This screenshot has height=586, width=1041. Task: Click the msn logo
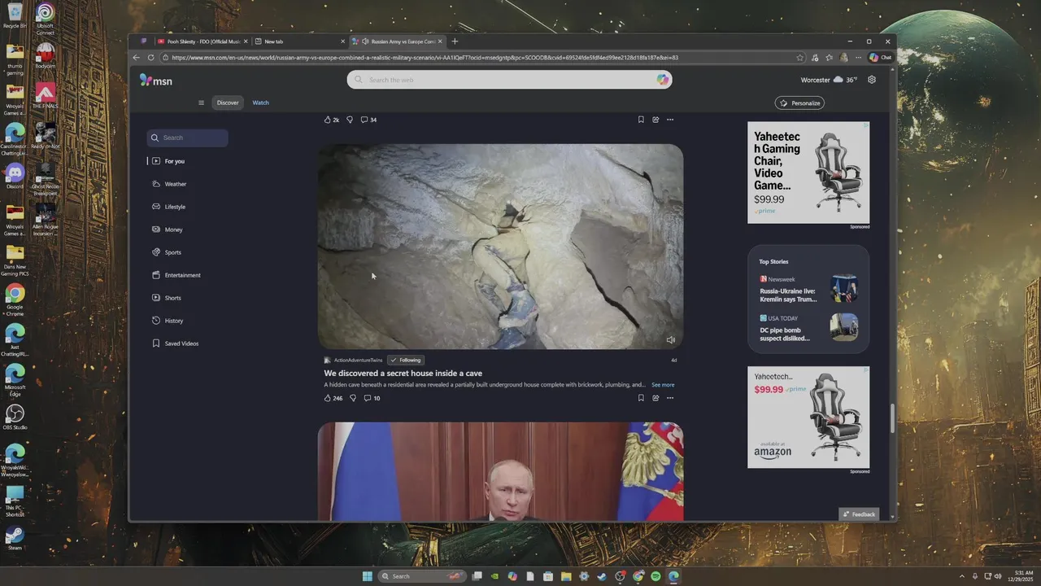pos(155,80)
